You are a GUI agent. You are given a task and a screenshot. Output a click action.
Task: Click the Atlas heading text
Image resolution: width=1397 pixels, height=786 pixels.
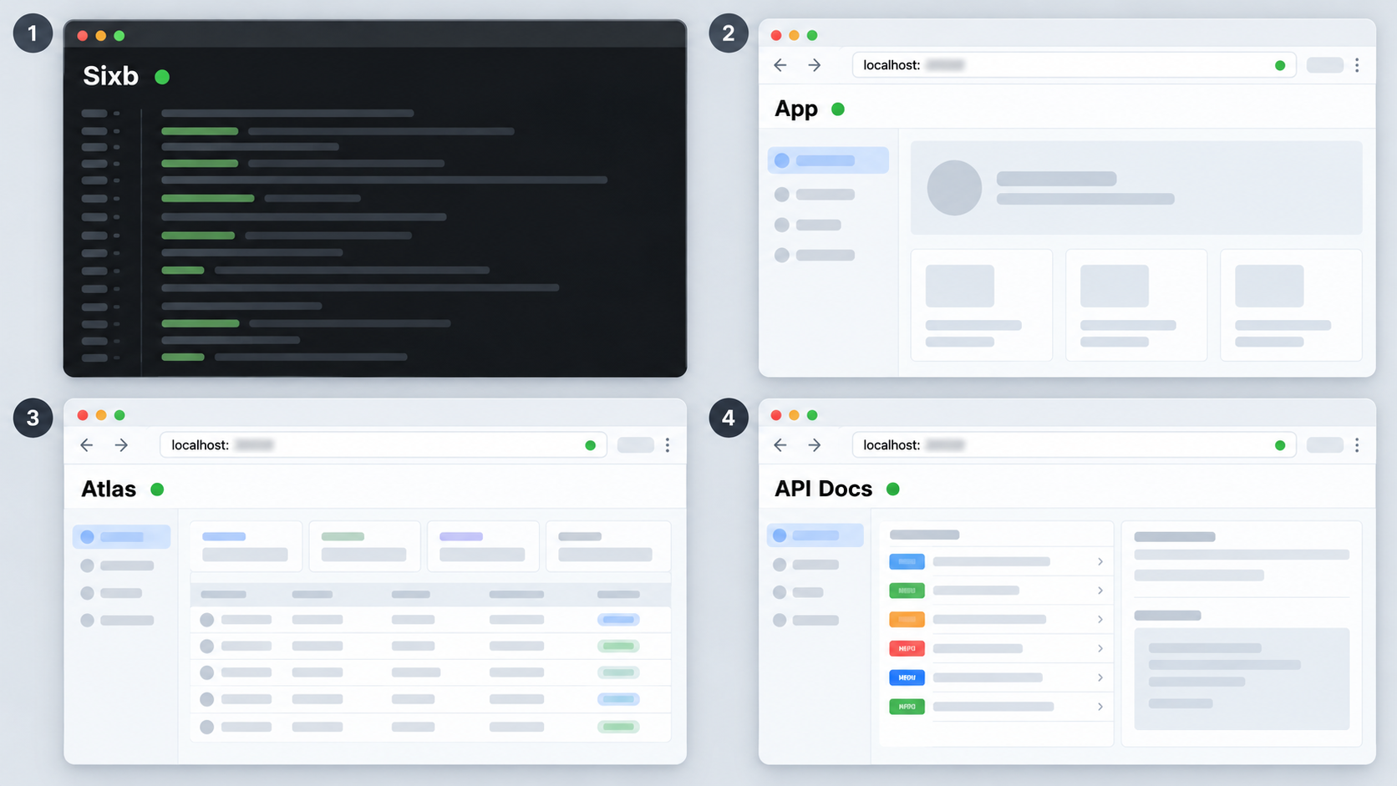click(109, 489)
